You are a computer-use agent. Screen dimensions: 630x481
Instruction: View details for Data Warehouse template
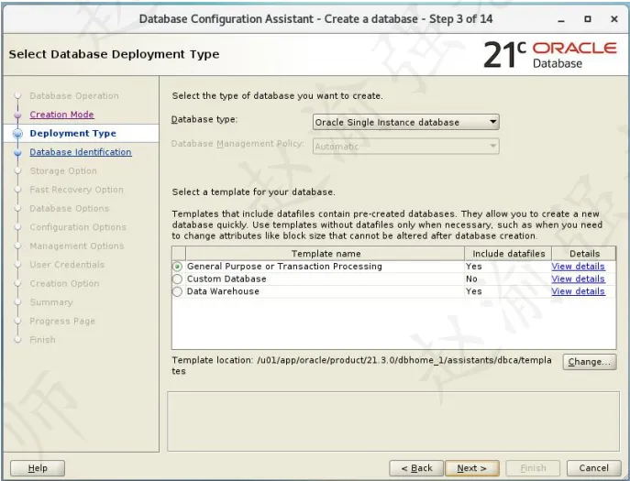578,291
